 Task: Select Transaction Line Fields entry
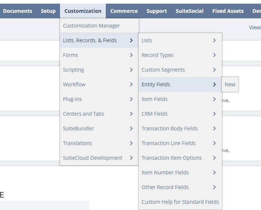[x=180, y=143]
